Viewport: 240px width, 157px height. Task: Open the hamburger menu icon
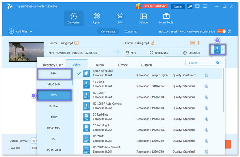point(205,6)
